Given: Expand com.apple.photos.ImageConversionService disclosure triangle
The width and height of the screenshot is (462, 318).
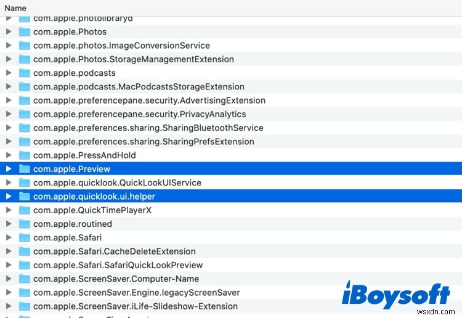Looking at the screenshot, I should tap(9, 46).
